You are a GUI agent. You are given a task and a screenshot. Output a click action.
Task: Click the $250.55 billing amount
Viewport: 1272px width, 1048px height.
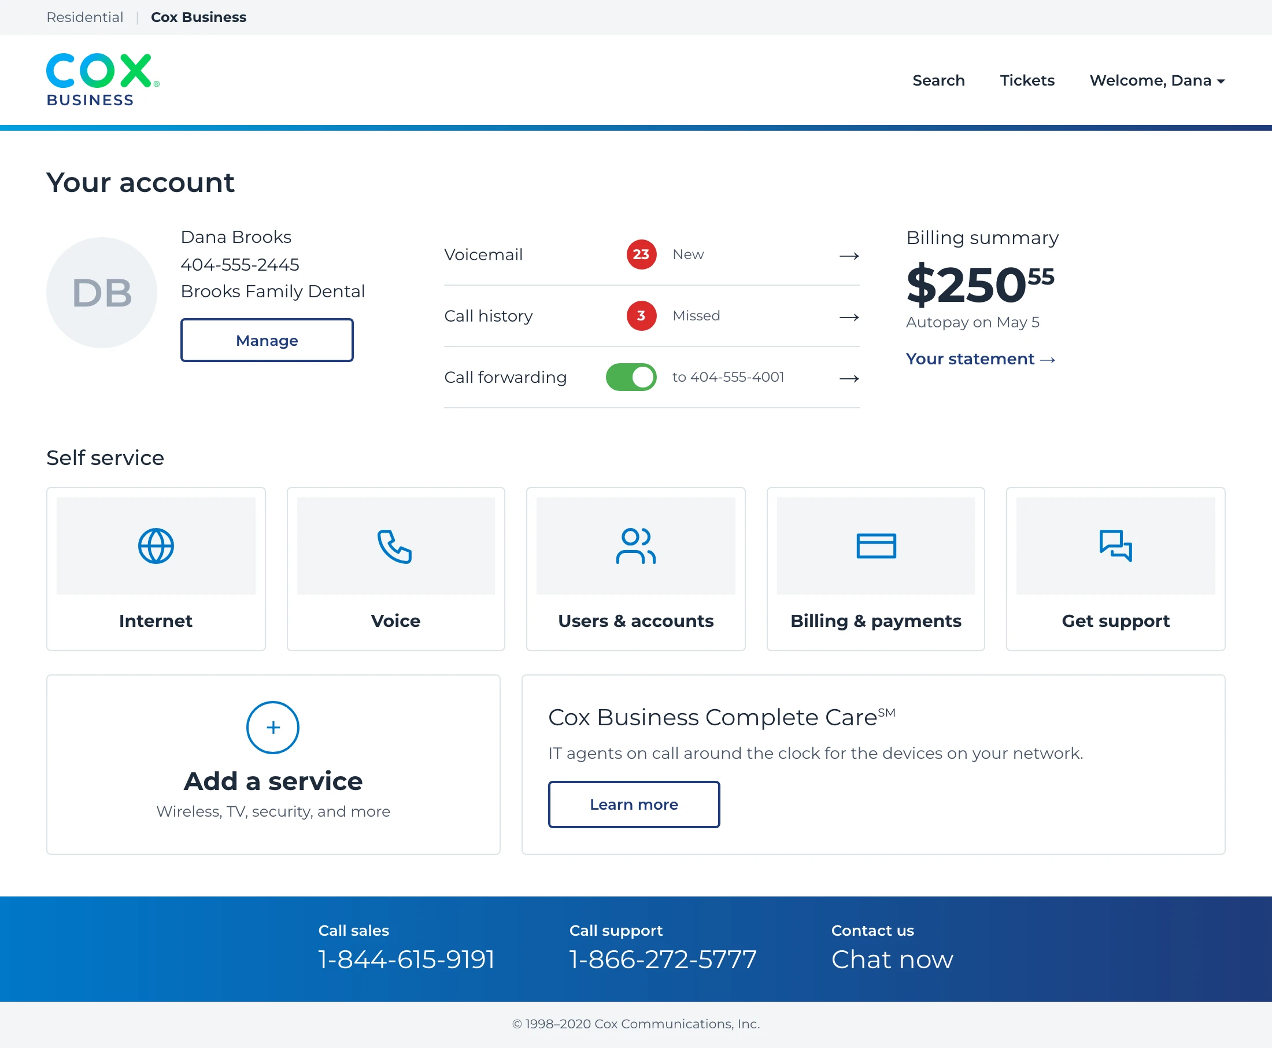pos(980,285)
